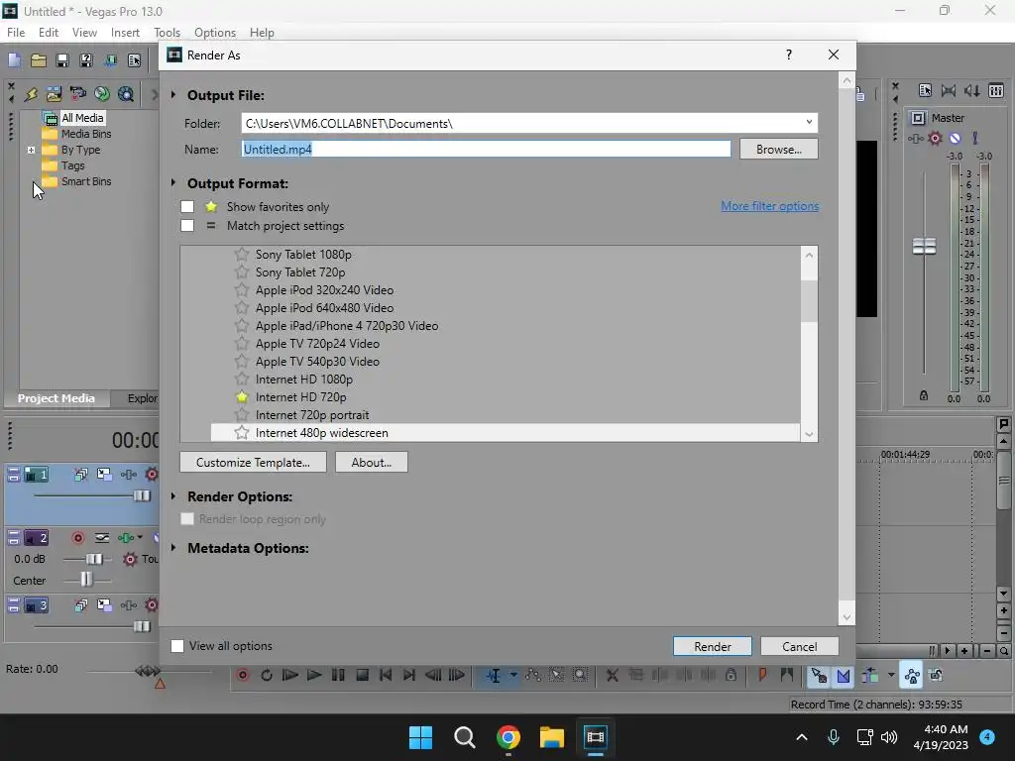This screenshot has width=1015, height=761.
Task: Favorite Internet 480p widescreen star
Action: click(242, 432)
